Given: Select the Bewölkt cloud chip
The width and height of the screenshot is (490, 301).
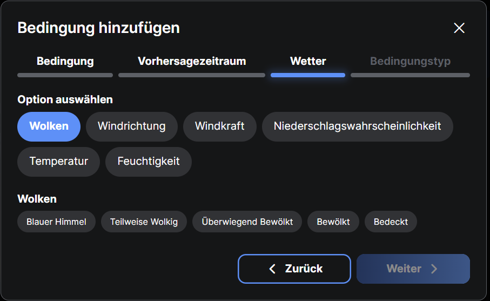Looking at the screenshot, I should 333,222.
